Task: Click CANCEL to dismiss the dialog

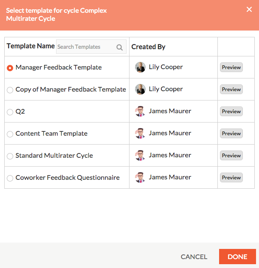Action: [x=194, y=257]
